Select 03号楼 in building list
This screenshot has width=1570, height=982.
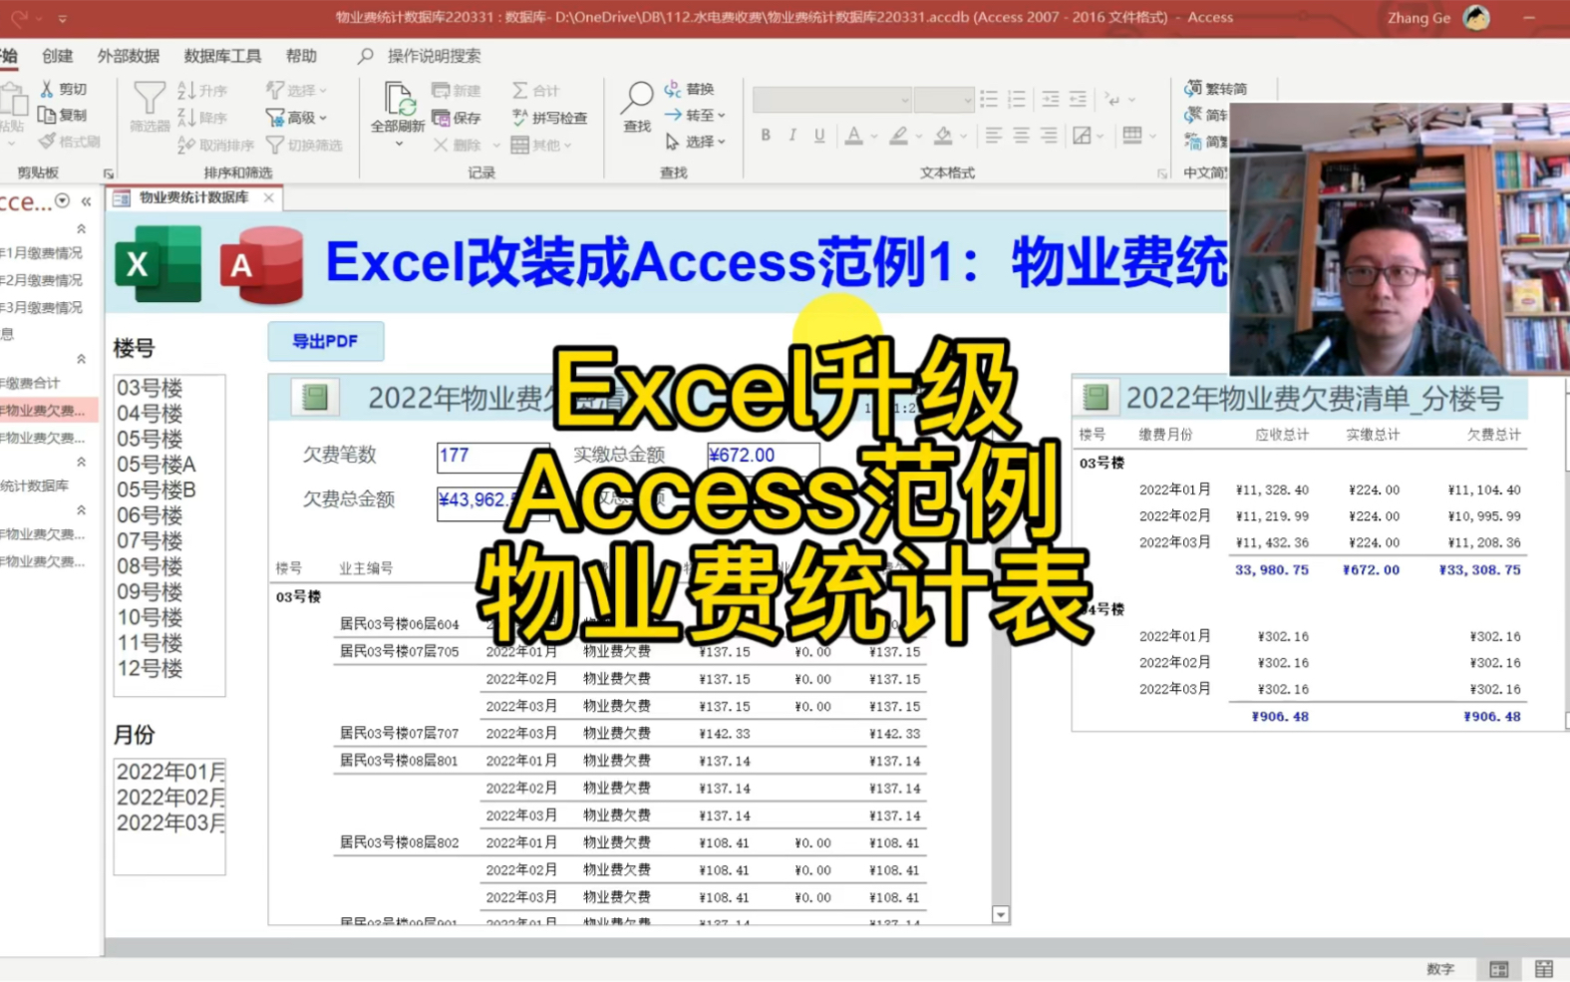tap(150, 388)
